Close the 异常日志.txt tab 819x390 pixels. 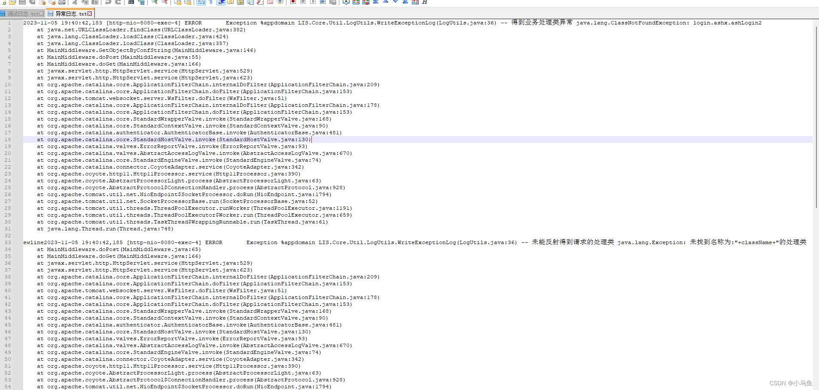[x=89, y=14]
